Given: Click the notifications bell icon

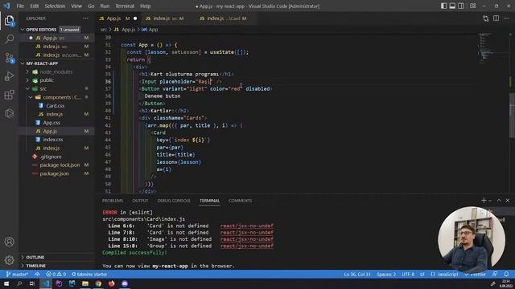Looking at the screenshot, I should [x=506, y=275].
